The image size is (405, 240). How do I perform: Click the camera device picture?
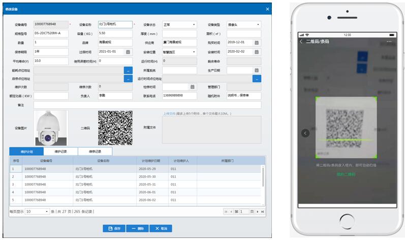click(x=51, y=128)
